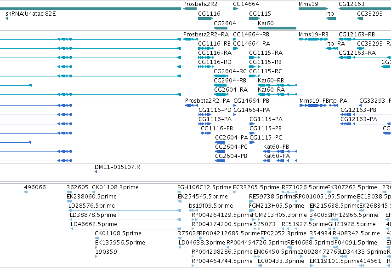Viewport: 391px width, 268px height.
Task: Click the CG2604 gene name label
Action: pyautogui.click(x=225, y=23)
